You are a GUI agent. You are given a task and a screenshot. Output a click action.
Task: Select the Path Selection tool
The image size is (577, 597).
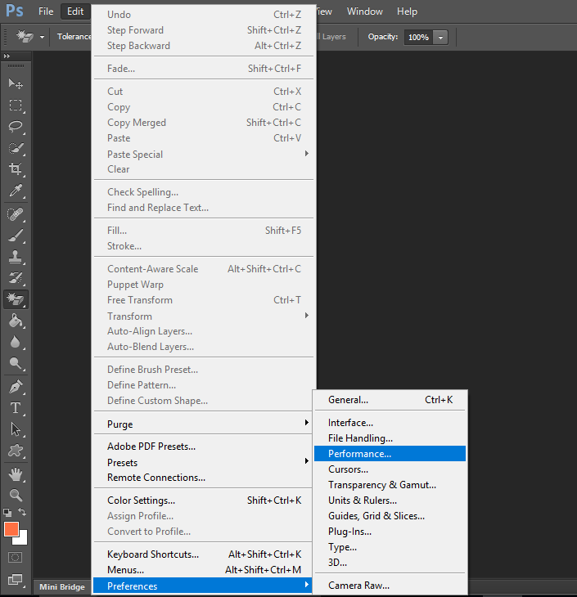(x=16, y=429)
